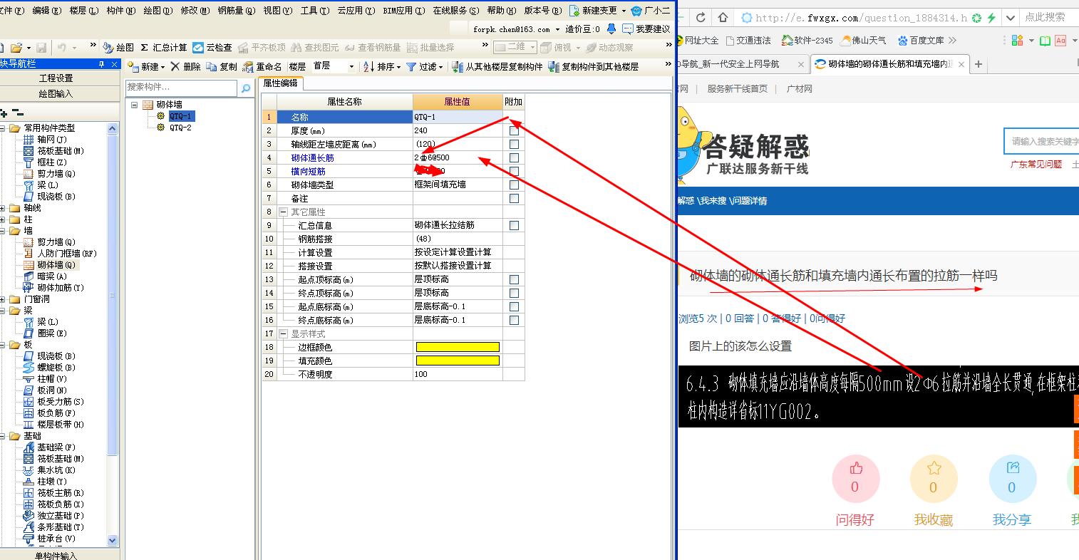Open the 工程设置 navigation section

click(x=56, y=78)
